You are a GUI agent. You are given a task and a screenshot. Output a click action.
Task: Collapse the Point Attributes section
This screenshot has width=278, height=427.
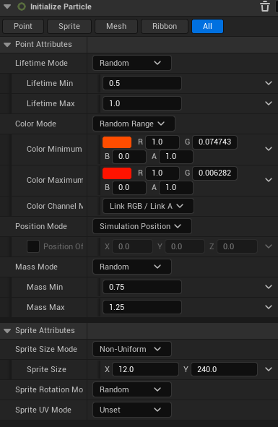click(7, 44)
